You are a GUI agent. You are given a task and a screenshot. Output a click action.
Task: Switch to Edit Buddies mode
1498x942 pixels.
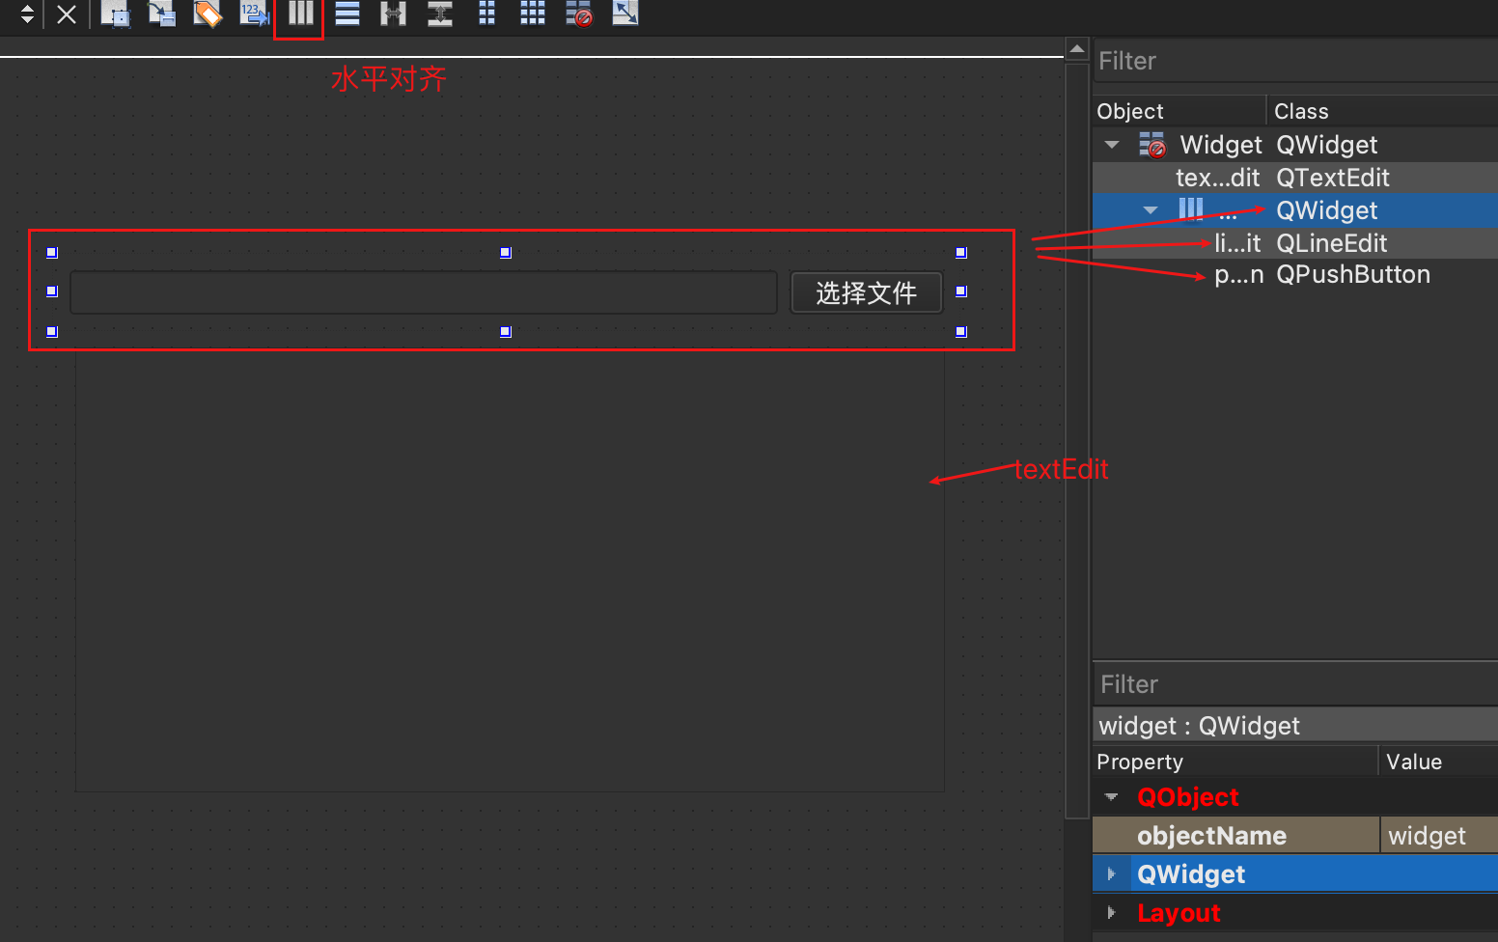click(x=208, y=14)
